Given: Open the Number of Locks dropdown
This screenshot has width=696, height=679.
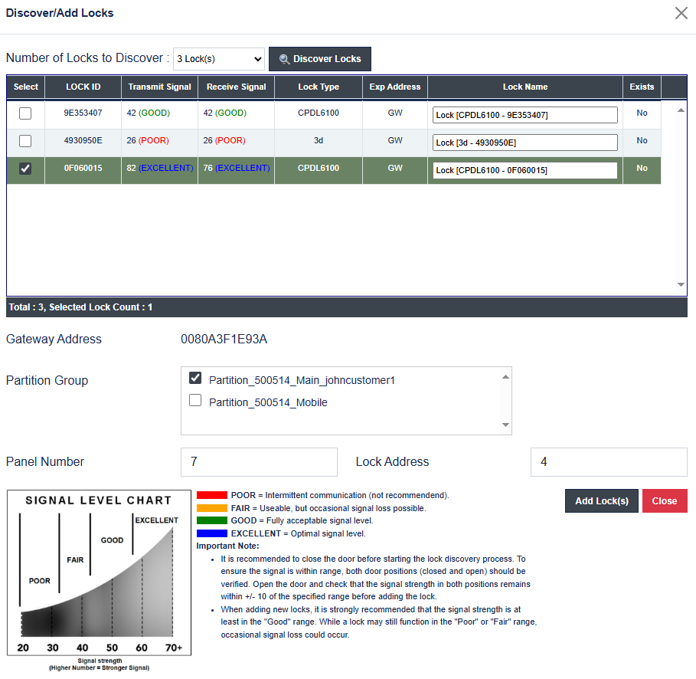Looking at the screenshot, I should pyautogui.click(x=219, y=59).
